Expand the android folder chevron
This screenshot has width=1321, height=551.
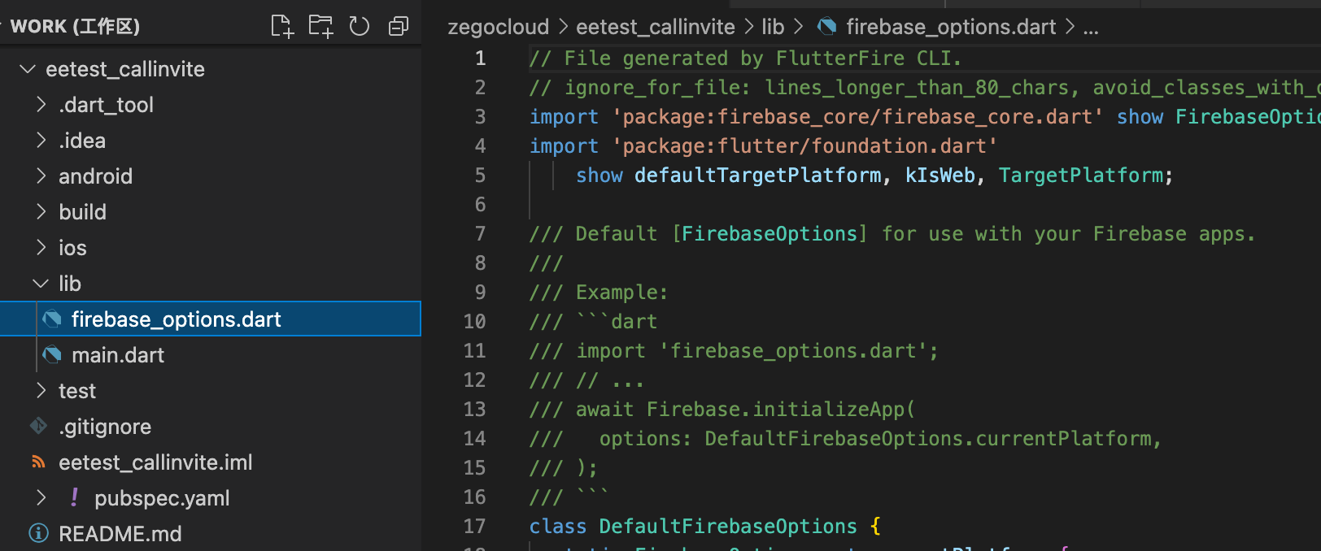(x=41, y=176)
